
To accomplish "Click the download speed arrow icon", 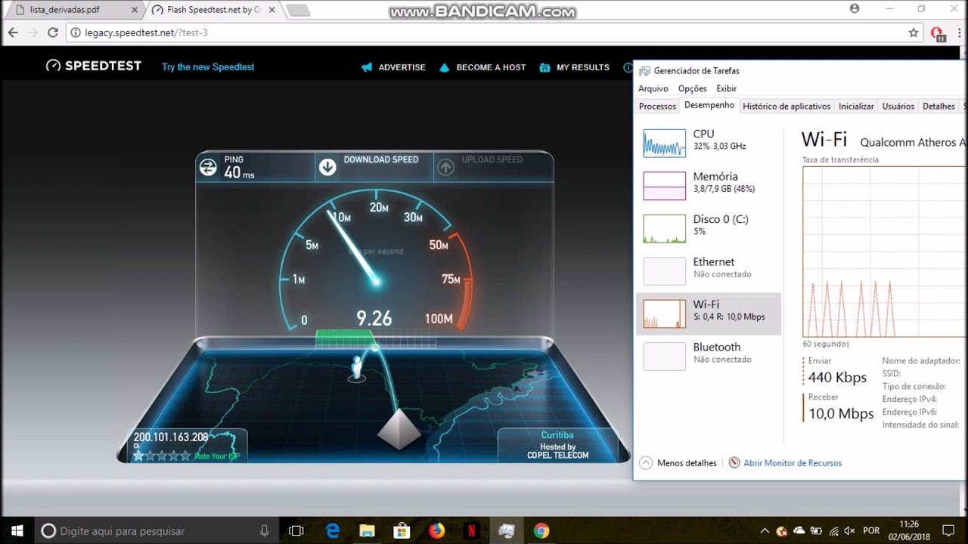I will click(x=327, y=168).
